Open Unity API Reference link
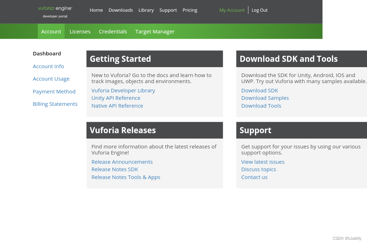Viewport: 367px width, 244px height. [116, 98]
